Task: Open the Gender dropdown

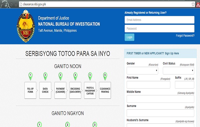Action: pyautogui.click(x=142, y=71)
